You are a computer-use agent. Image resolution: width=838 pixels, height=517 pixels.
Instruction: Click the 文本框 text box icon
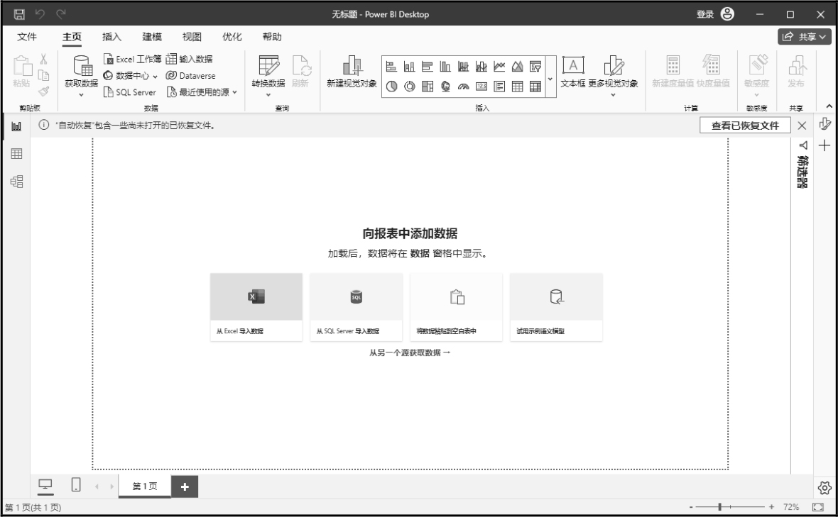pyautogui.click(x=573, y=66)
